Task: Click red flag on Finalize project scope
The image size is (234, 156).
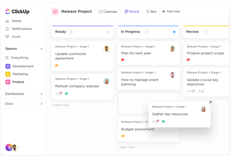Action: tap(188, 60)
